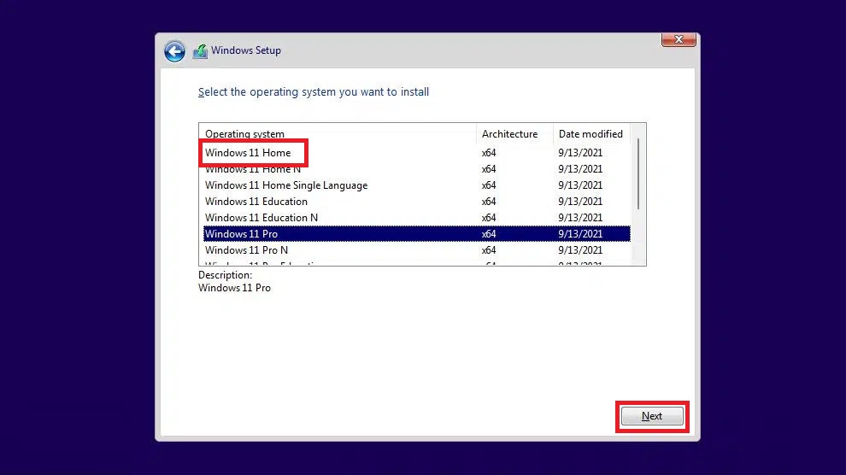The height and width of the screenshot is (475, 846).
Task: Click 9/13/2021 date in Windows 11 Pro row
Action: pos(580,233)
